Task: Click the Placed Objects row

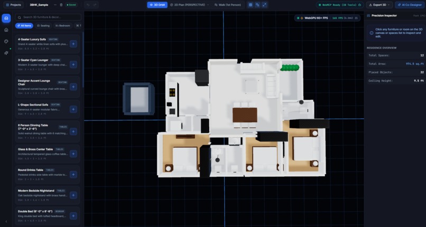Action: coord(395,72)
